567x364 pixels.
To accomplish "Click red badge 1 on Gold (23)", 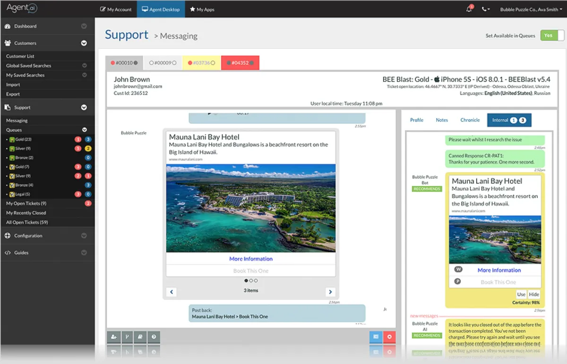I will pyautogui.click(x=78, y=139).
